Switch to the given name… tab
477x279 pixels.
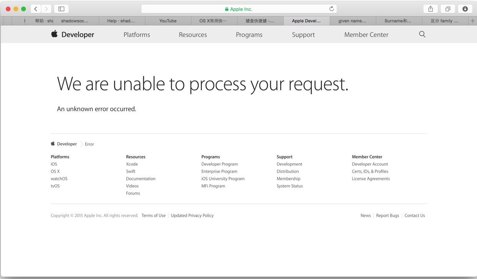(352, 21)
